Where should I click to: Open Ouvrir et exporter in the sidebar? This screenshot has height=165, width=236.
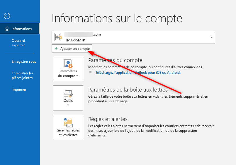18,43
